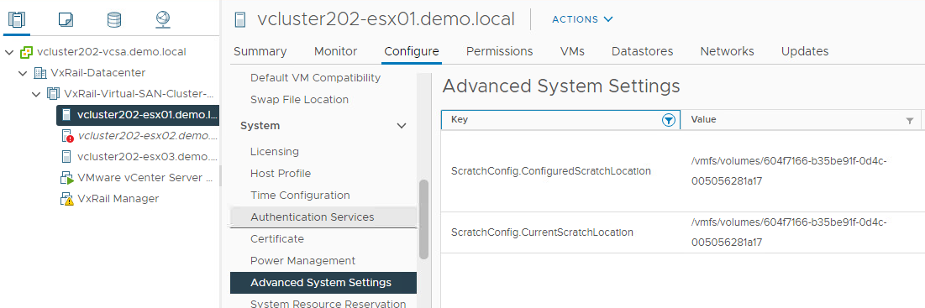Viewport: 925px width, 308px height.
Task: Open the ACTIONS dropdown menu
Action: (x=582, y=19)
